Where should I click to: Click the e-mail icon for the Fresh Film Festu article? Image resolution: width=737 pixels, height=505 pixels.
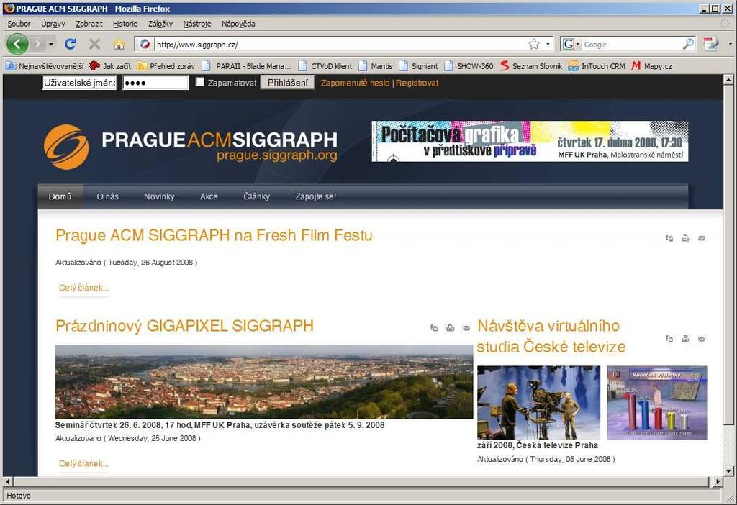pyautogui.click(x=702, y=238)
